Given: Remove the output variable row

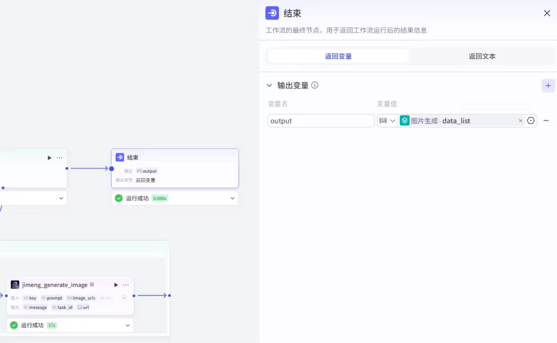Looking at the screenshot, I should [x=546, y=120].
